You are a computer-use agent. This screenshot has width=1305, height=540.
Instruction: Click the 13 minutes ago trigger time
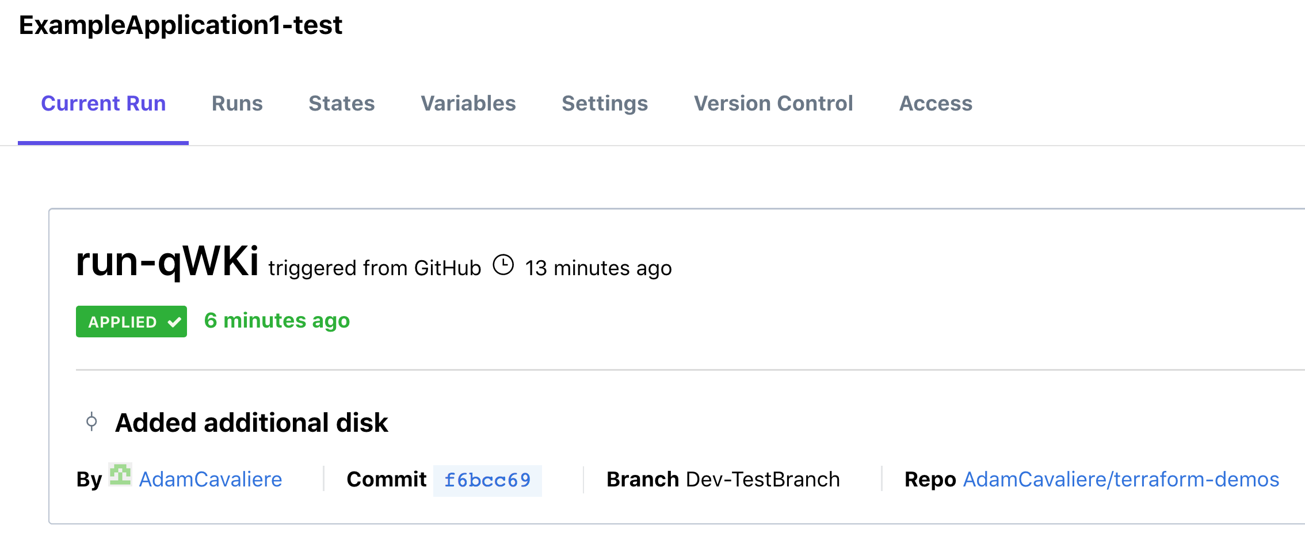tap(598, 268)
